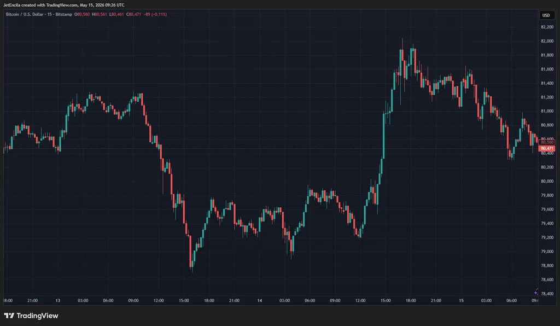Click the 21:00 time label just before date 14

coord(234,301)
